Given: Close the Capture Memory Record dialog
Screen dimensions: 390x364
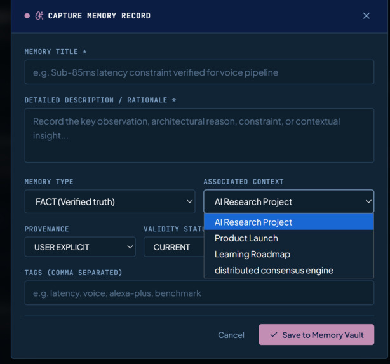Looking at the screenshot, I should pos(366,16).
